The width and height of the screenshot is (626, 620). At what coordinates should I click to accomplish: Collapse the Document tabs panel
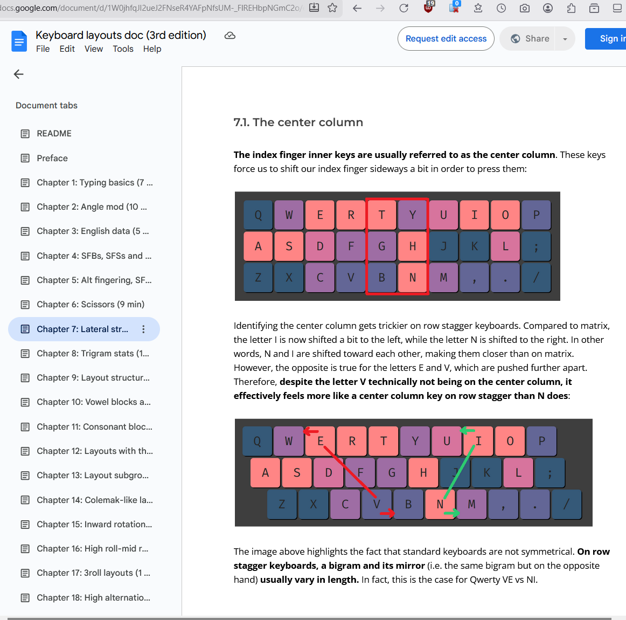pos(18,74)
